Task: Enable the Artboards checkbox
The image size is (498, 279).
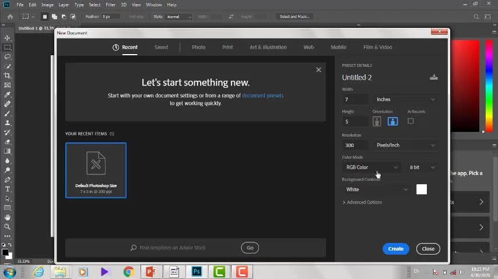Action: (411, 121)
